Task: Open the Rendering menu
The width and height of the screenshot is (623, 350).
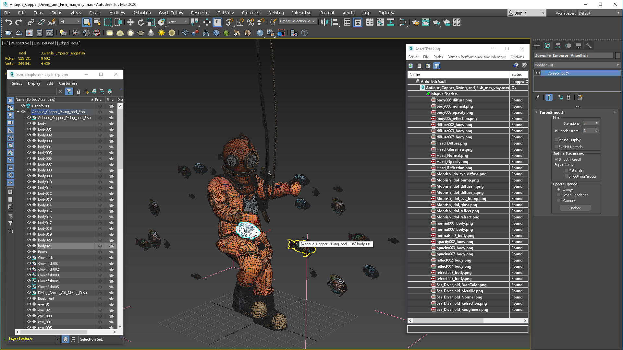Action: pyautogui.click(x=200, y=13)
